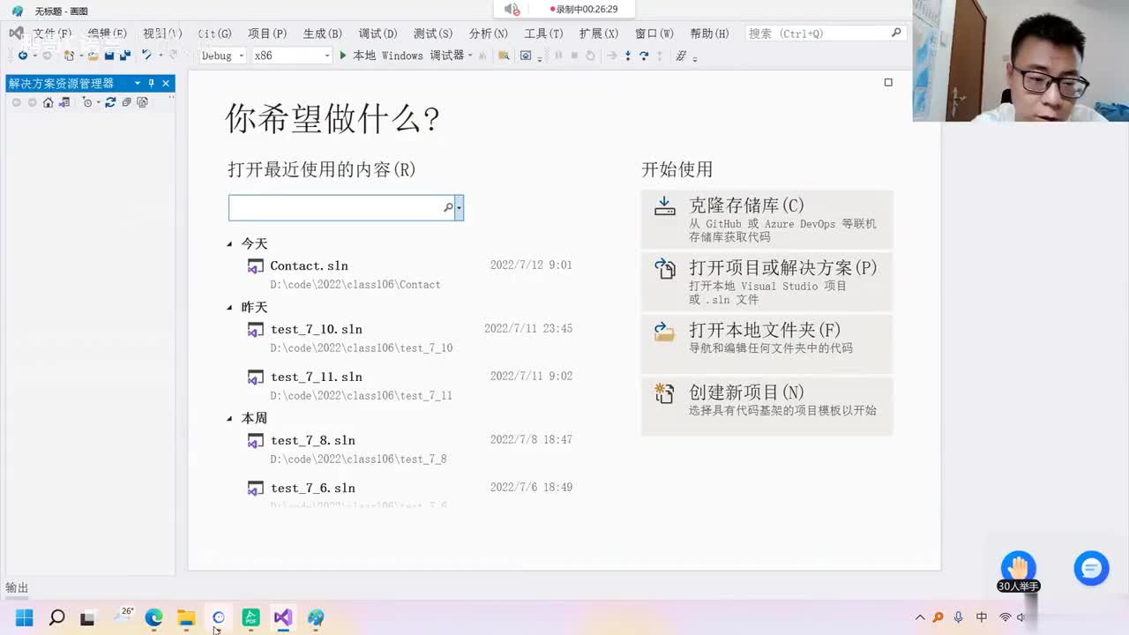The image size is (1129, 635).
Task: Click the Save All icon in toolbar
Action: click(124, 56)
